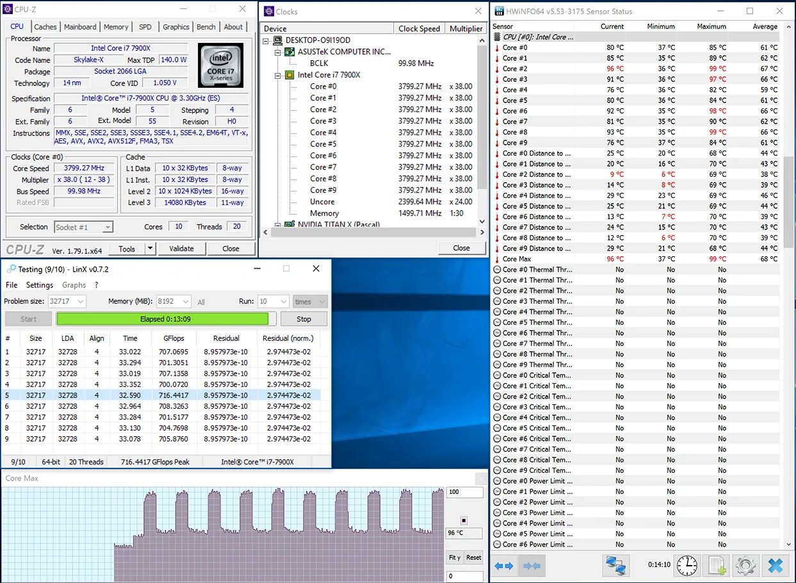This screenshot has width=796, height=583.
Task: Click status icon of Core #4 Critical Temperature
Action: [497, 418]
